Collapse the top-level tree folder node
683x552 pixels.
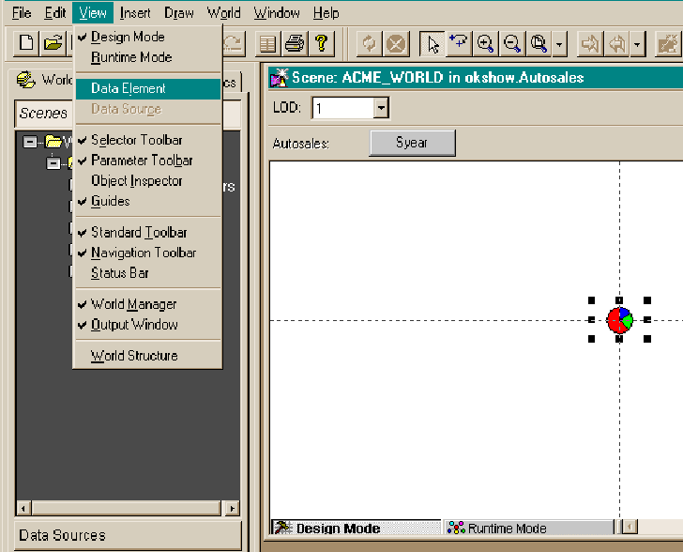30,142
